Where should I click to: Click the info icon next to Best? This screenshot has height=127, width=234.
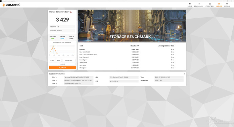point(73,36)
